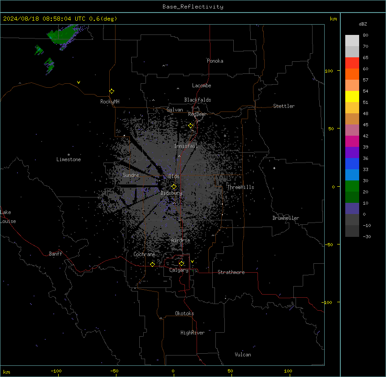Select the Blackfalds label
This screenshot has height=377, width=386.
click(197, 100)
